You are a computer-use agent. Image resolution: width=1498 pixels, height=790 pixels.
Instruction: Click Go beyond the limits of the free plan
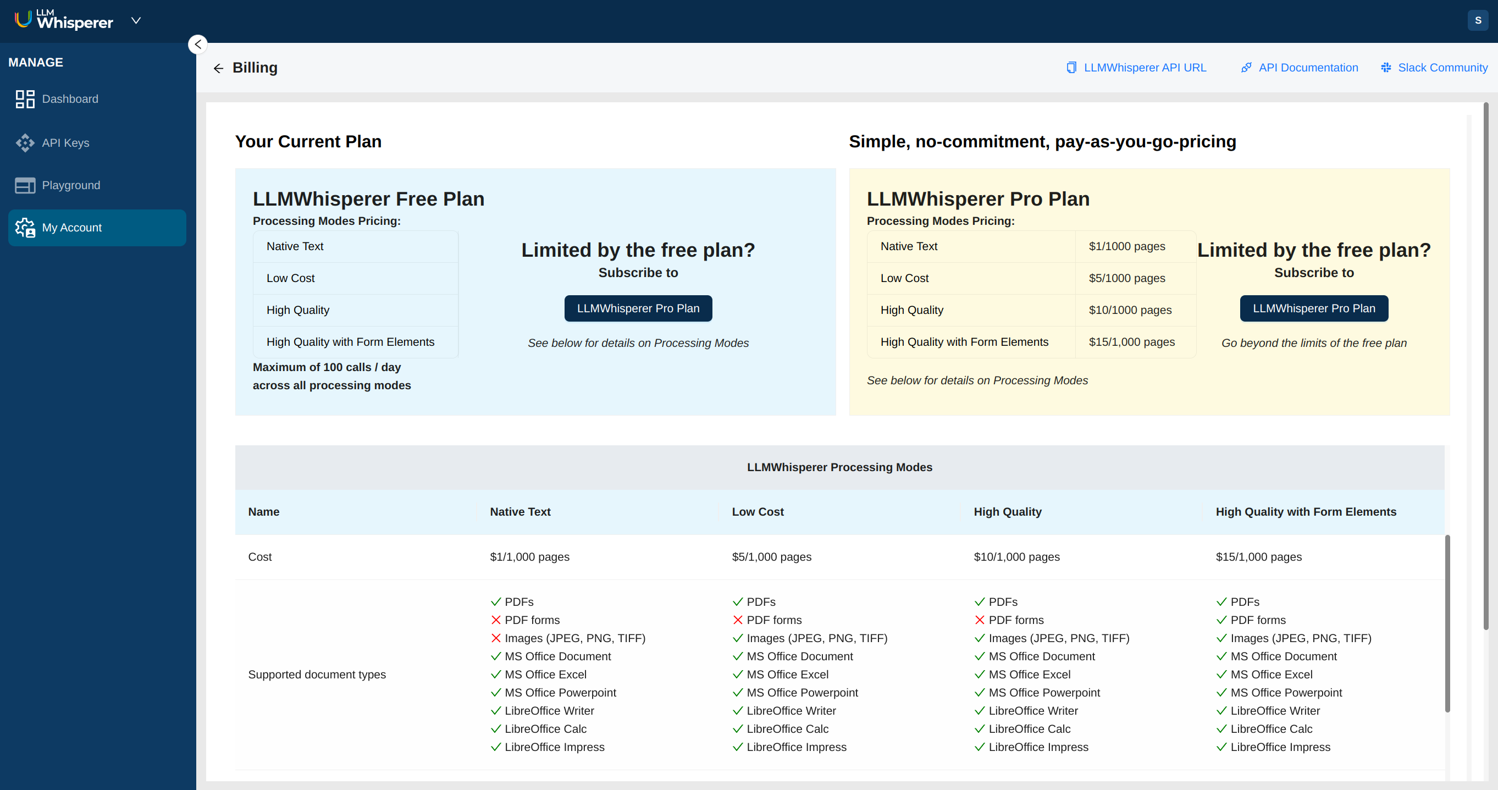1314,343
